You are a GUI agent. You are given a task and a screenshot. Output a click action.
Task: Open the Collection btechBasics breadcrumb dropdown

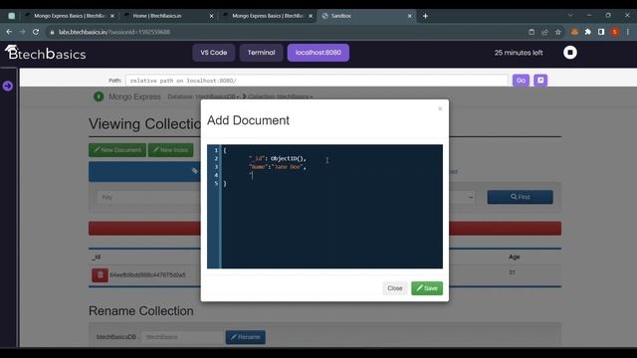tap(281, 96)
